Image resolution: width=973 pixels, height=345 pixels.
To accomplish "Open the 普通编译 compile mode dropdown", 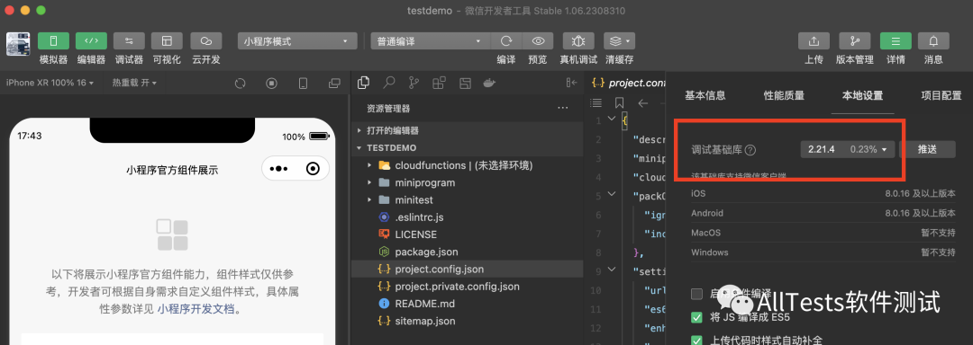I will tap(430, 41).
